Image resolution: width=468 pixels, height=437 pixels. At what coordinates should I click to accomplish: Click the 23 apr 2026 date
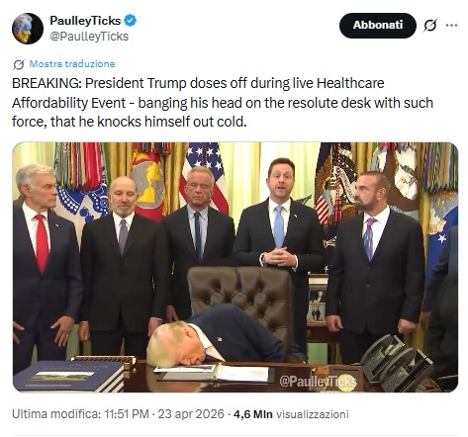click(x=191, y=414)
